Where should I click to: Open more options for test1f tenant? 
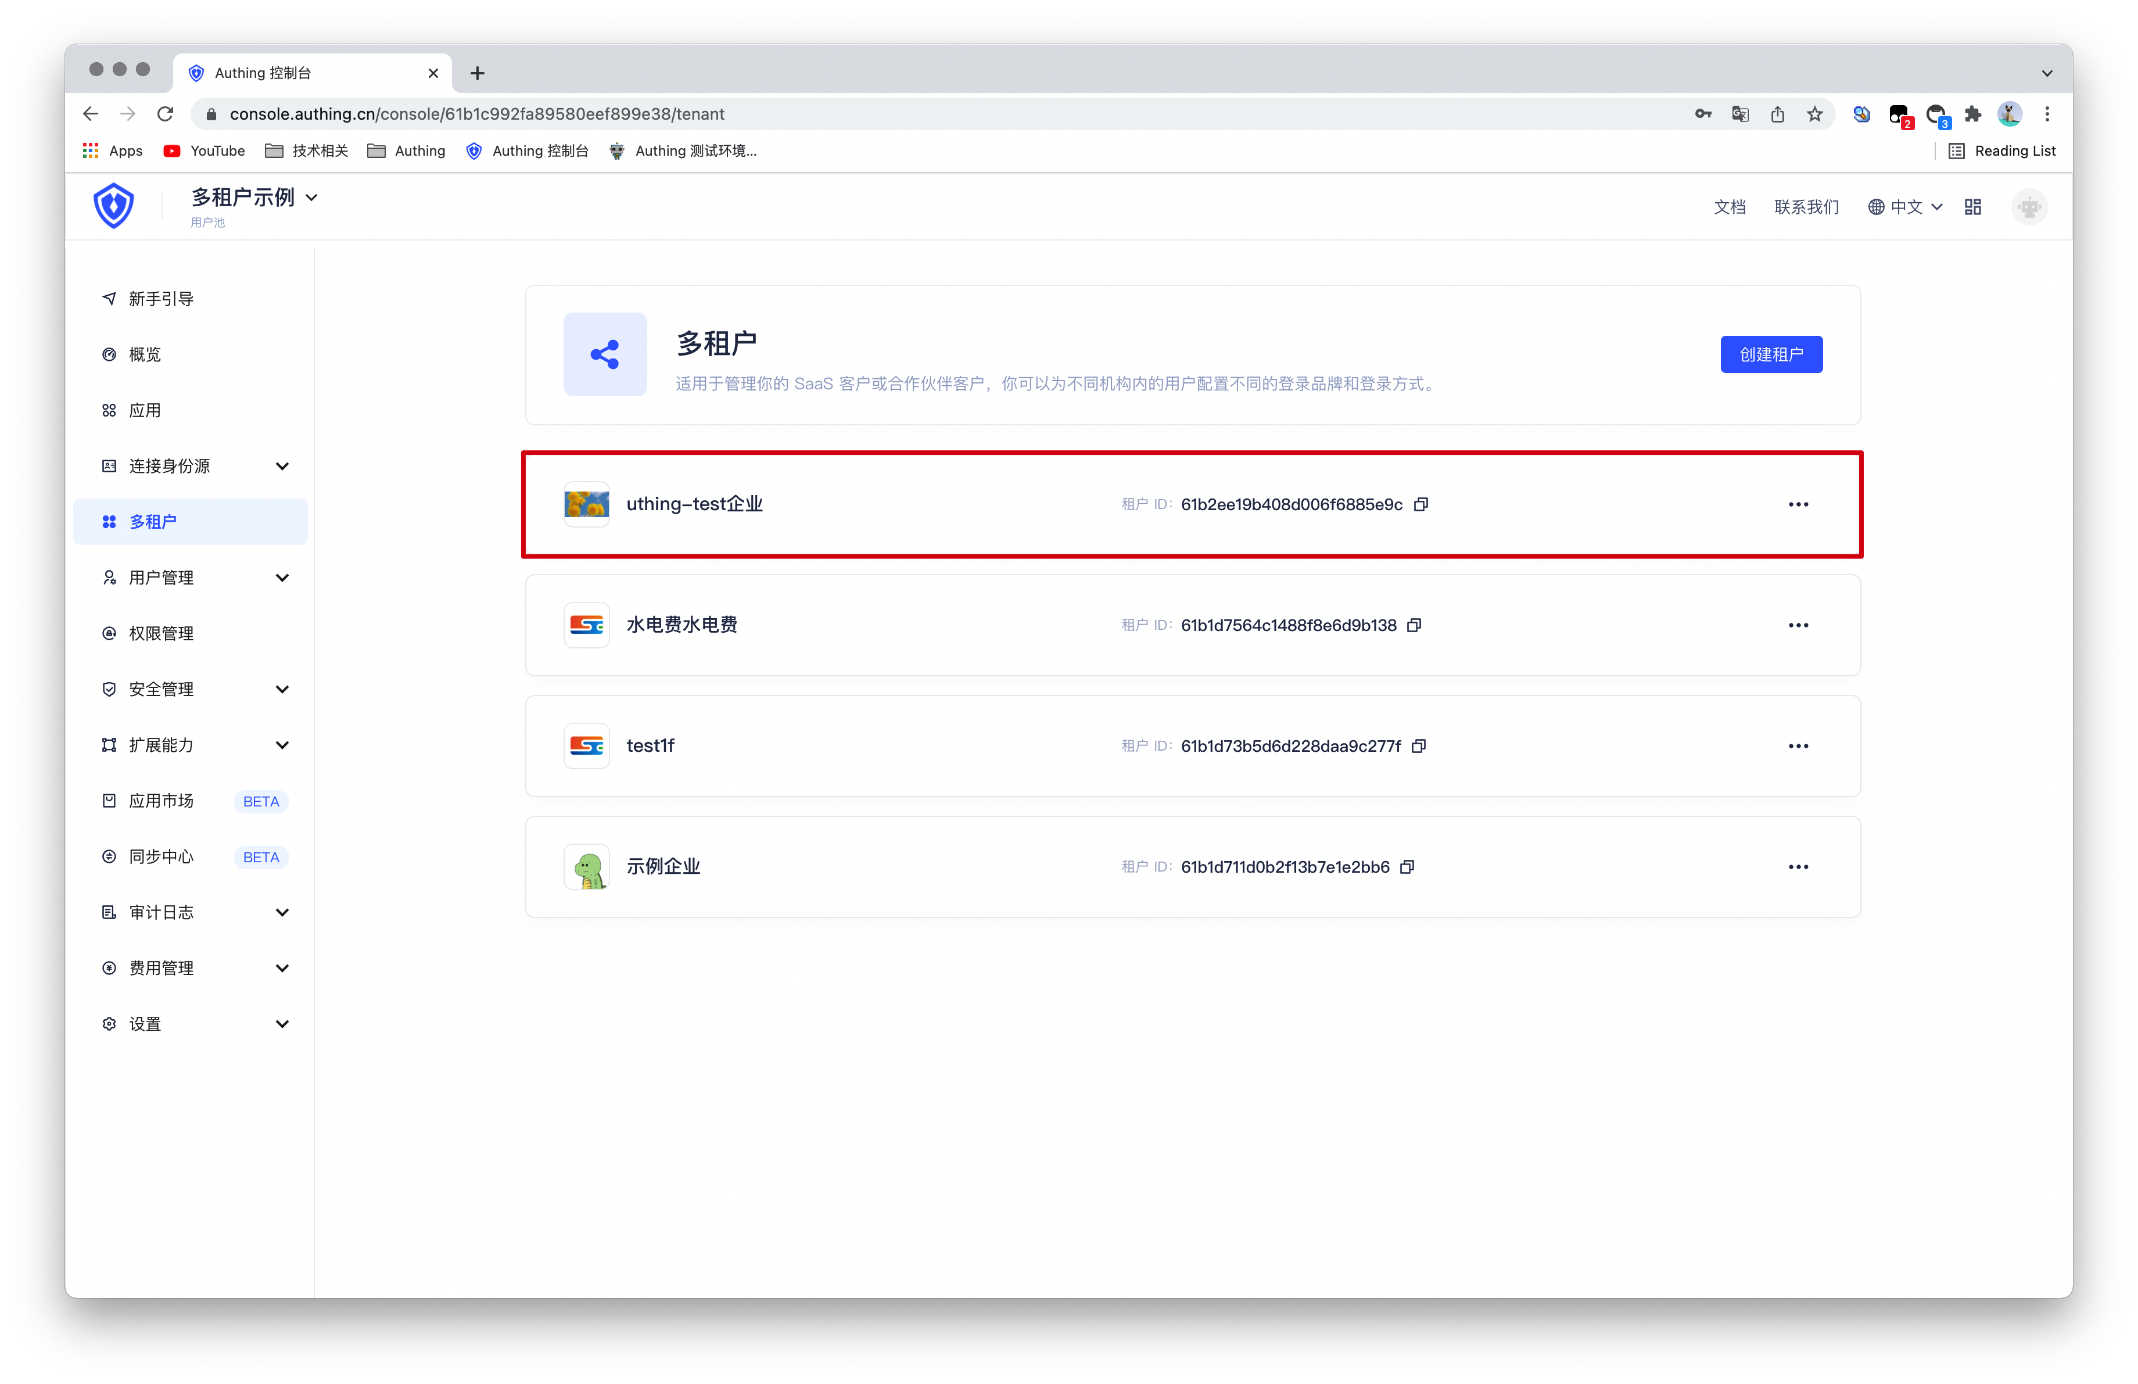click(1799, 747)
